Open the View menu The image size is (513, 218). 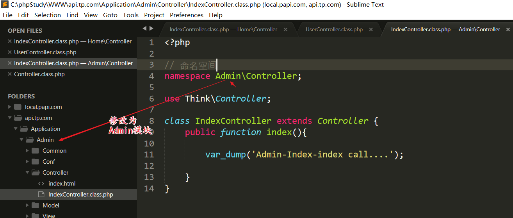click(91, 15)
